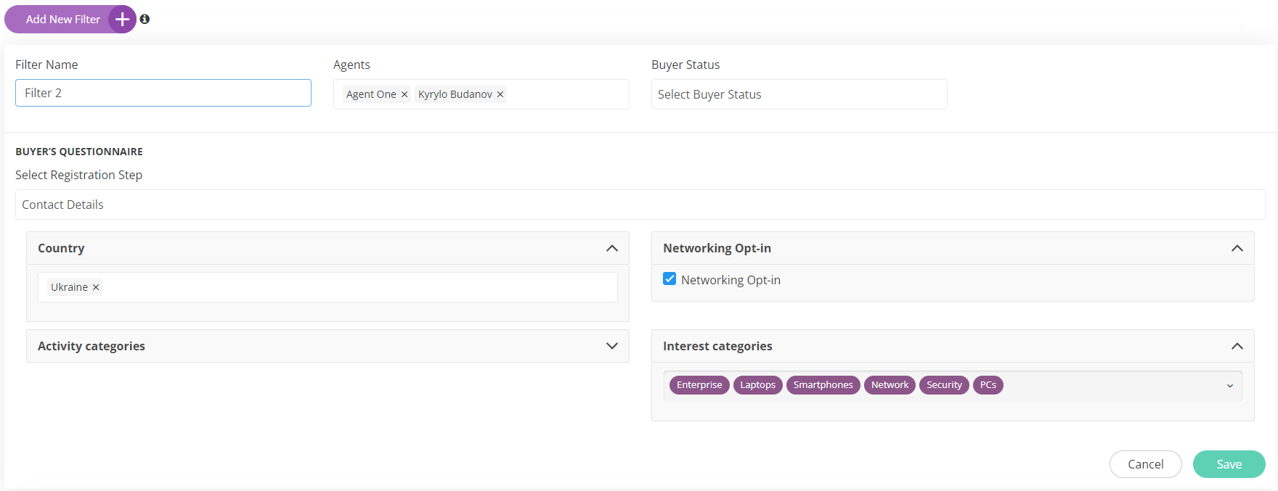Click the plus icon on Add New Filter

tap(122, 20)
